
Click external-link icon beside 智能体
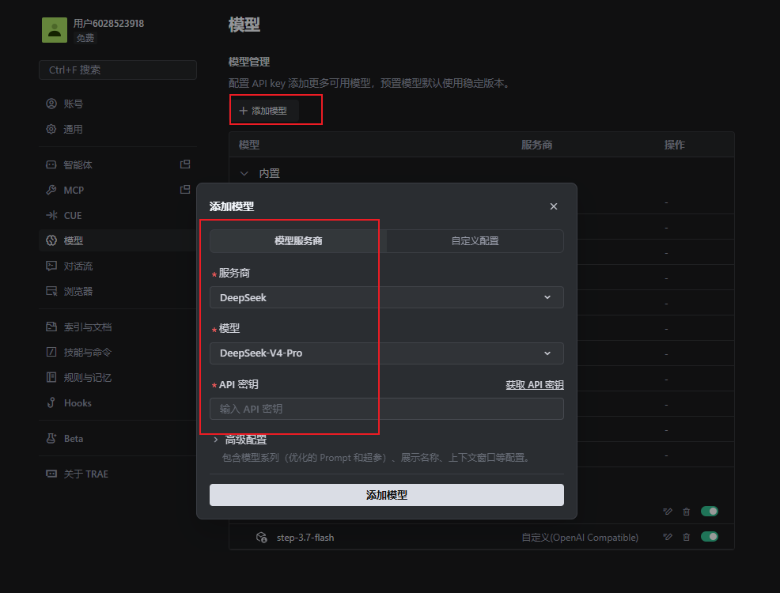185,164
